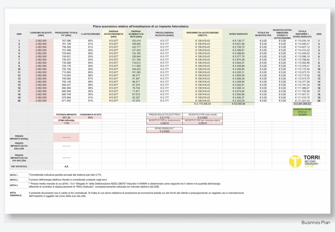The image size is (335, 232).
Task: Select ritiro dedicato cell € 6.136,77
Action: 238,41
